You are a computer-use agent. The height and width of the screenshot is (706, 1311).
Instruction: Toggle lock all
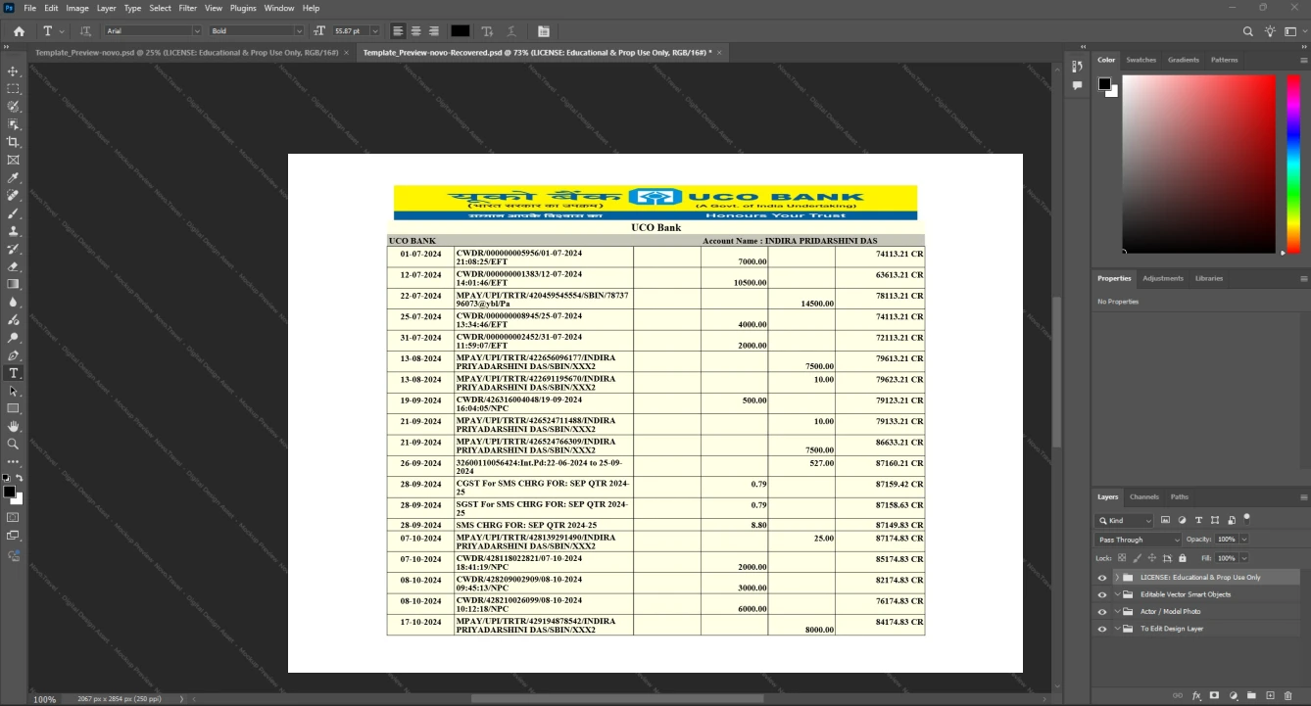point(1182,558)
